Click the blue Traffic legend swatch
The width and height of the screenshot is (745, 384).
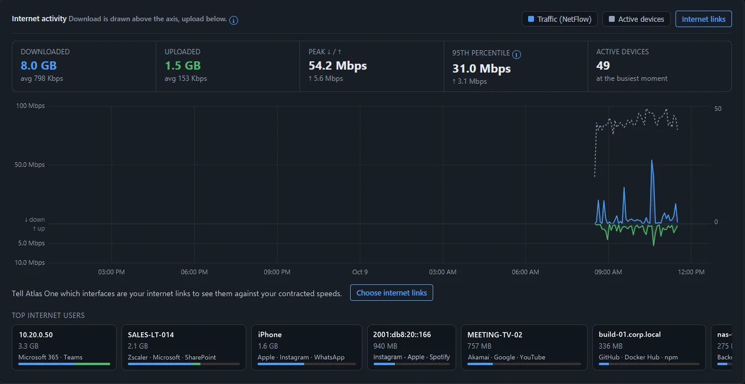click(x=531, y=19)
